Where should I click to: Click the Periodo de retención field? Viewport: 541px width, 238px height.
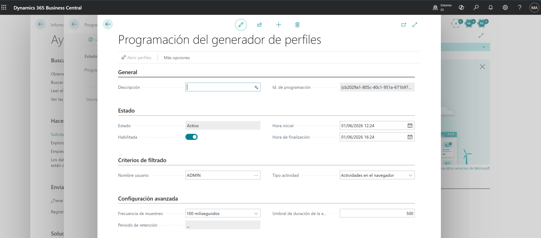[x=223, y=225]
